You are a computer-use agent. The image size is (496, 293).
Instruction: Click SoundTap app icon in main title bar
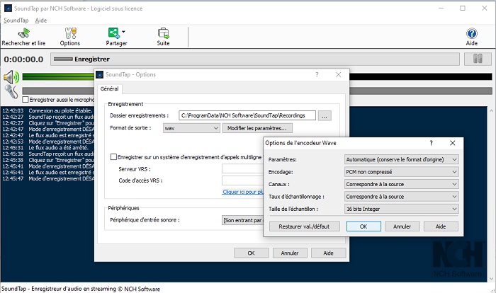[8, 8]
